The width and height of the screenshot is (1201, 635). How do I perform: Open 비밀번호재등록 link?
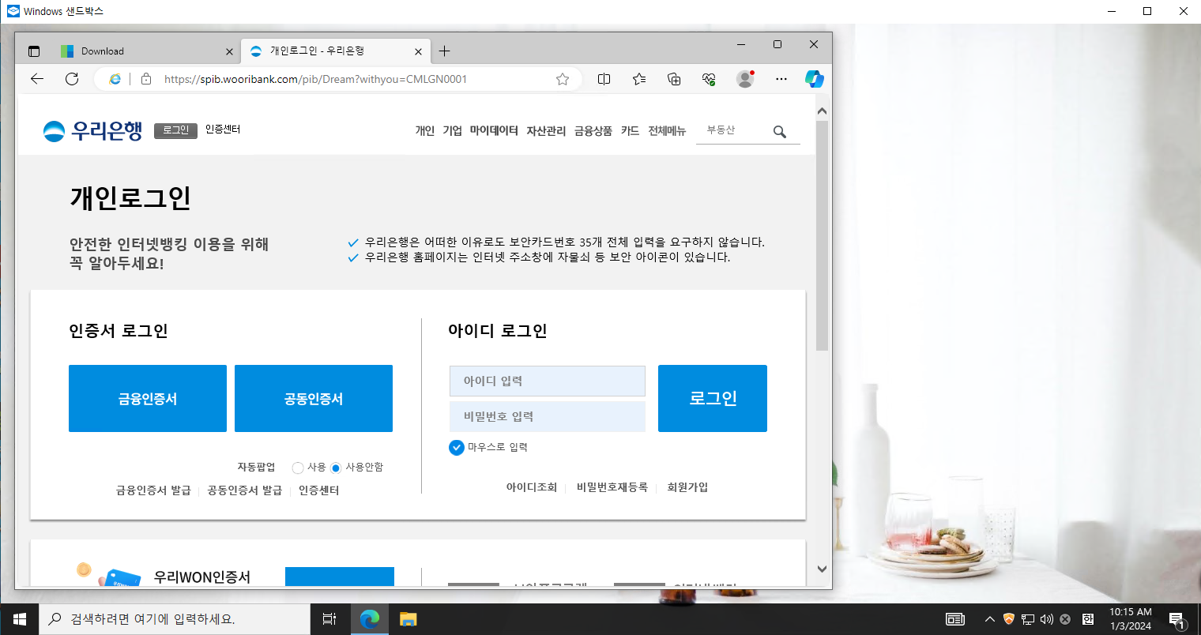612,487
